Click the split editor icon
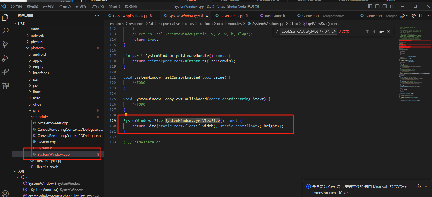432x197 pixels. tap(421, 16)
